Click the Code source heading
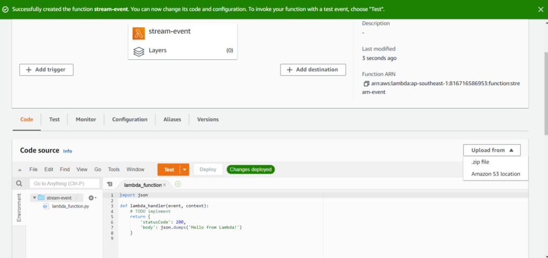This screenshot has height=258, width=548. click(40, 150)
